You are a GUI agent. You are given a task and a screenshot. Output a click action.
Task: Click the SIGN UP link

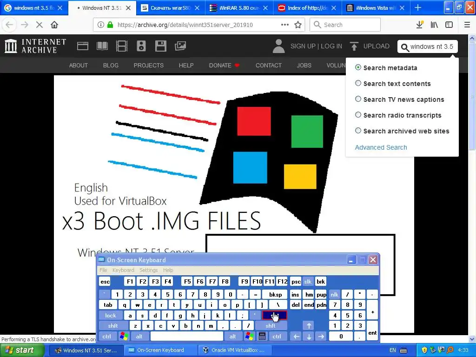click(x=303, y=46)
